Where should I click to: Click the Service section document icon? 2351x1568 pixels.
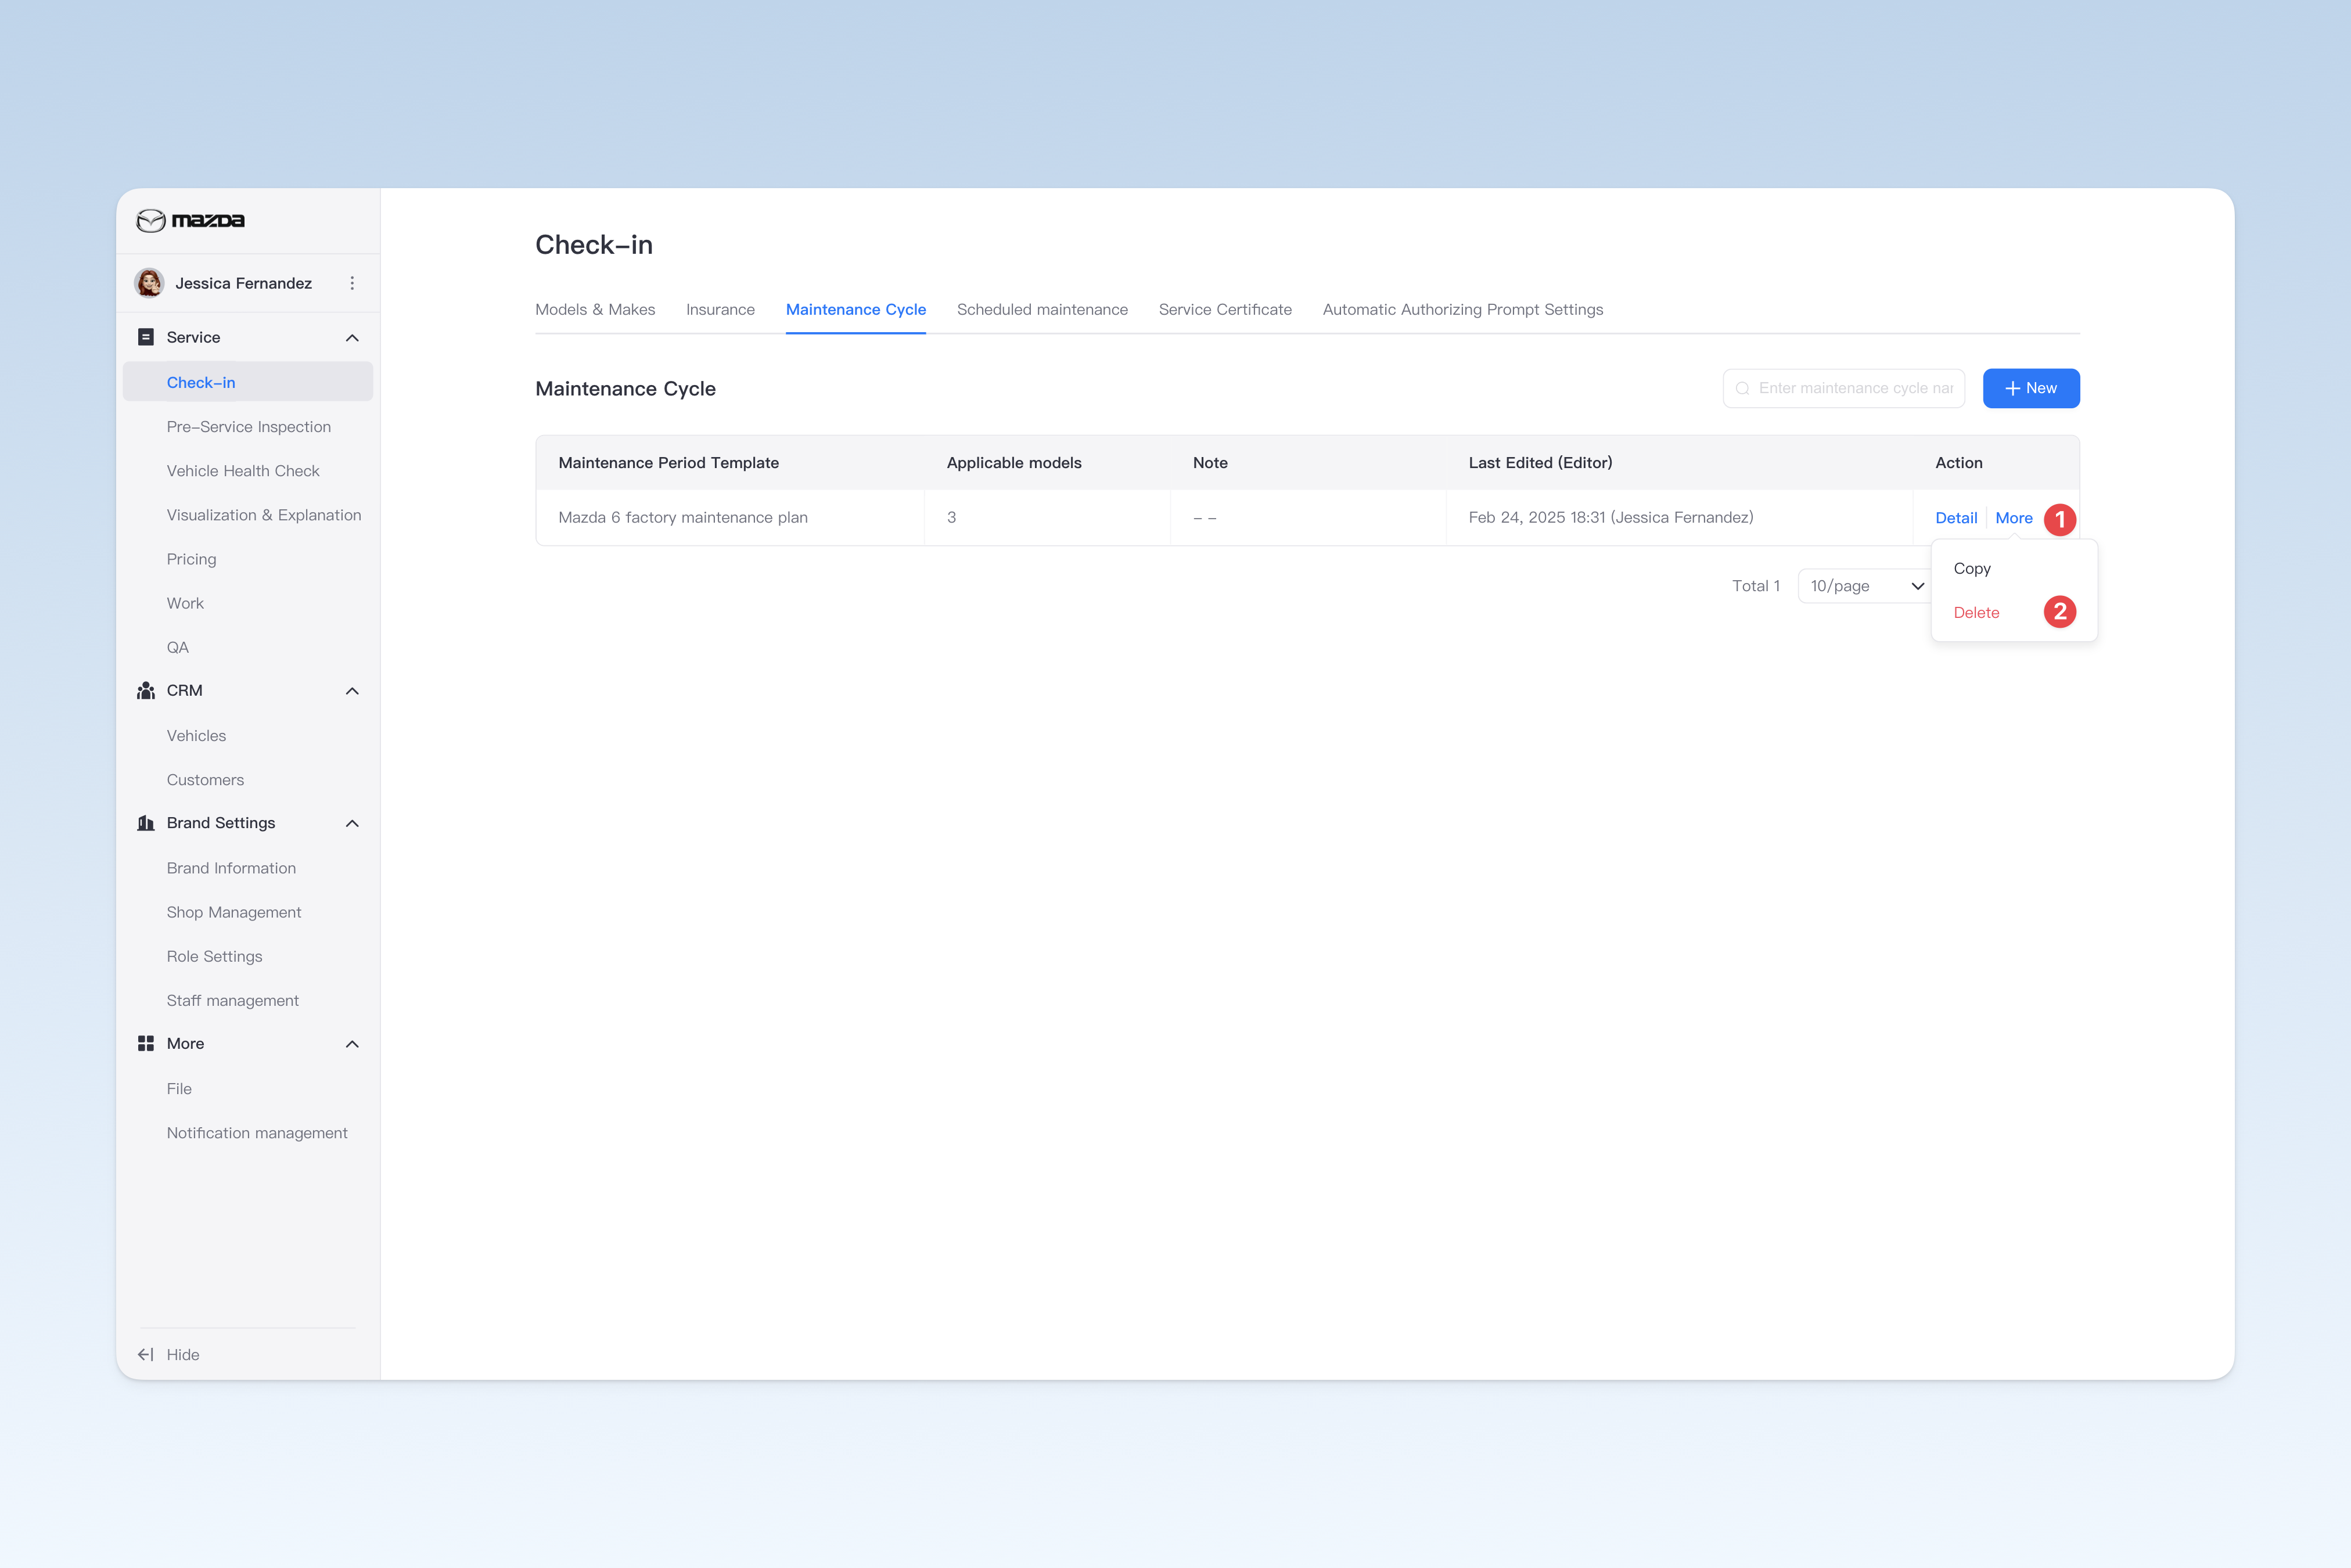(146, 337)
